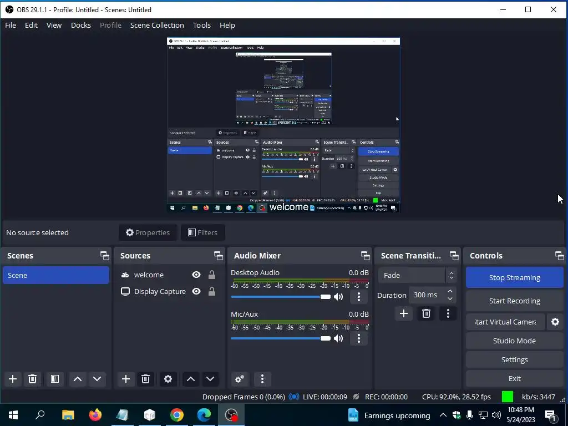Open source properties gear in Sources panel

pyautogui.click(x=168, y=379)
